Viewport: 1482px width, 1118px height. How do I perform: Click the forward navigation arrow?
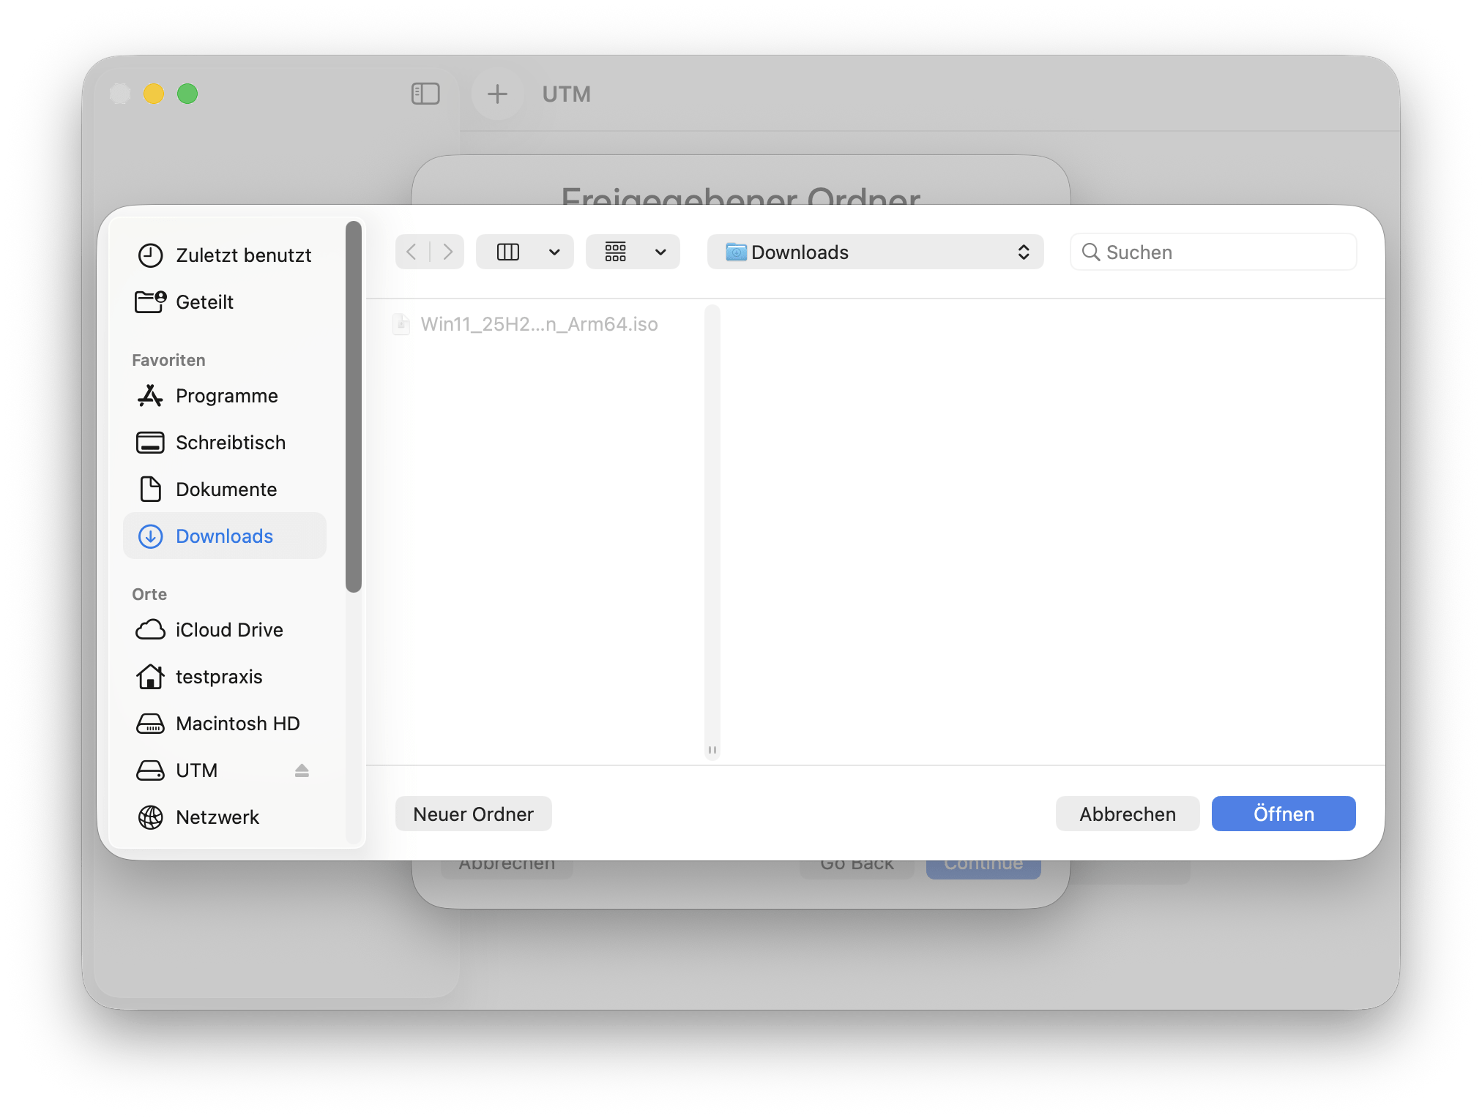(447, 252)
